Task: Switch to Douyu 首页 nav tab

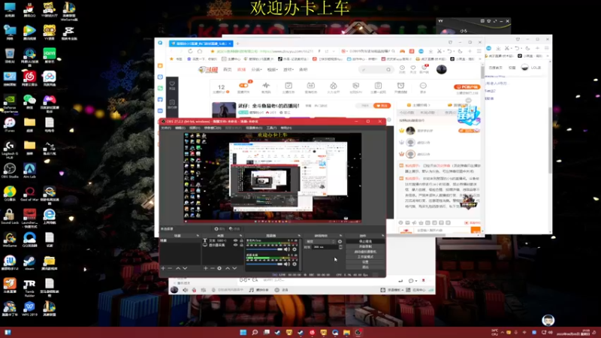Action: coord(228,69)
